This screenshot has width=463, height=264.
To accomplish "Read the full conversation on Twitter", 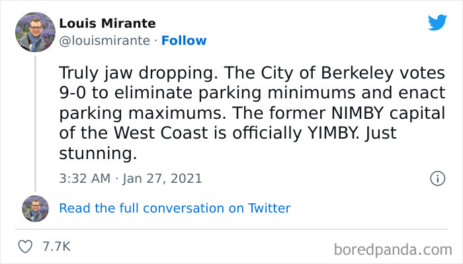I will [175, 208].
